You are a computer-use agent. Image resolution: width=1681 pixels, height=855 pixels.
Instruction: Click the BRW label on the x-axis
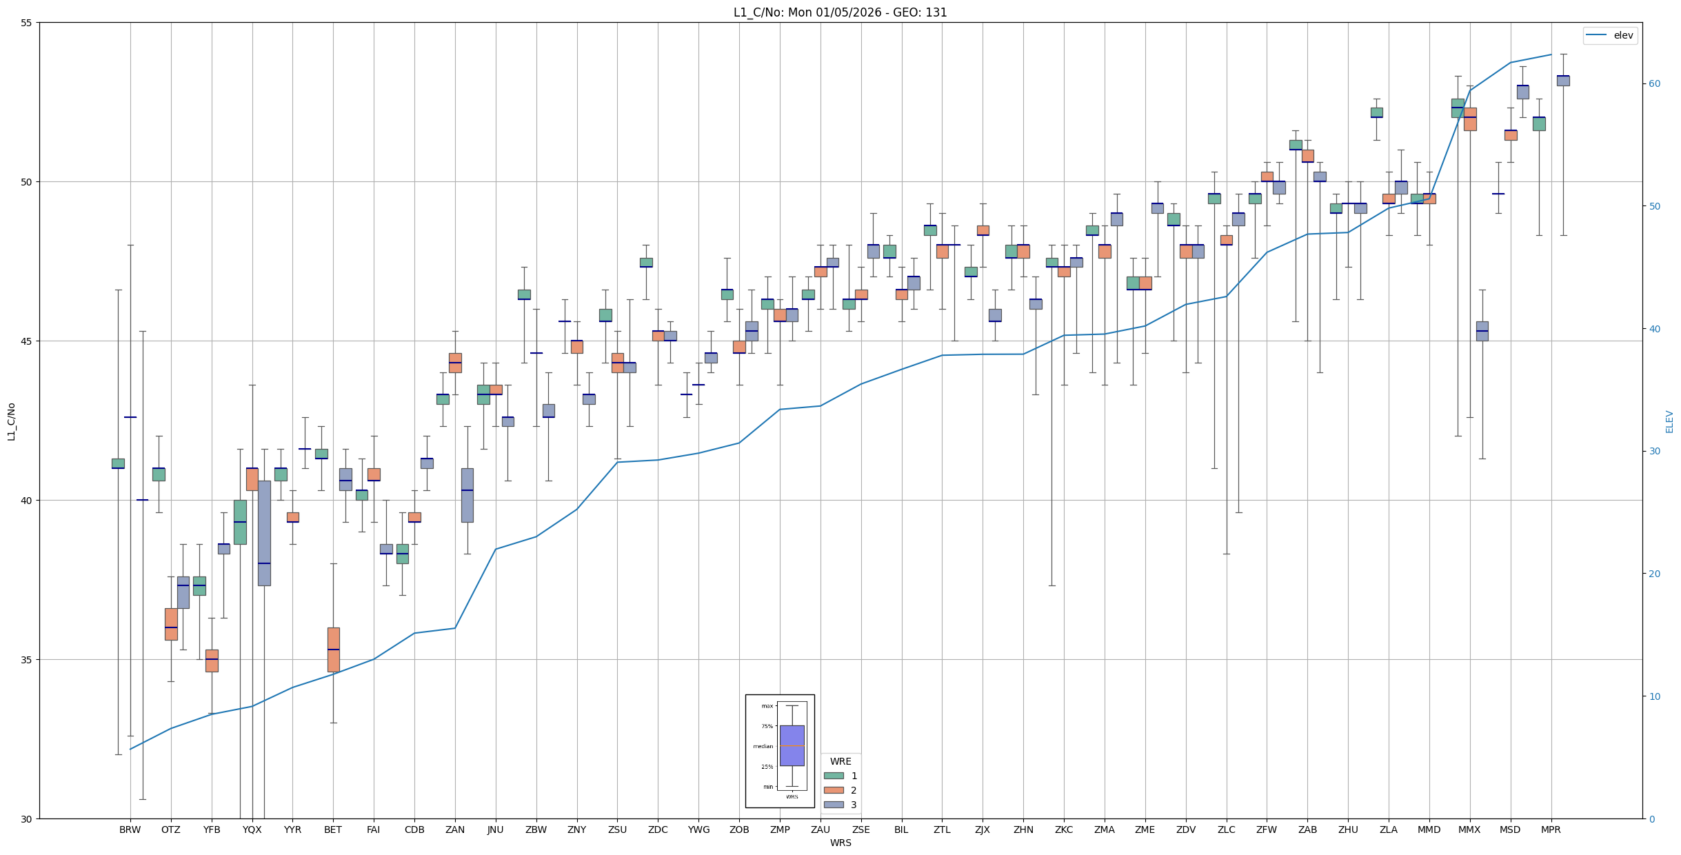[130, 829]
